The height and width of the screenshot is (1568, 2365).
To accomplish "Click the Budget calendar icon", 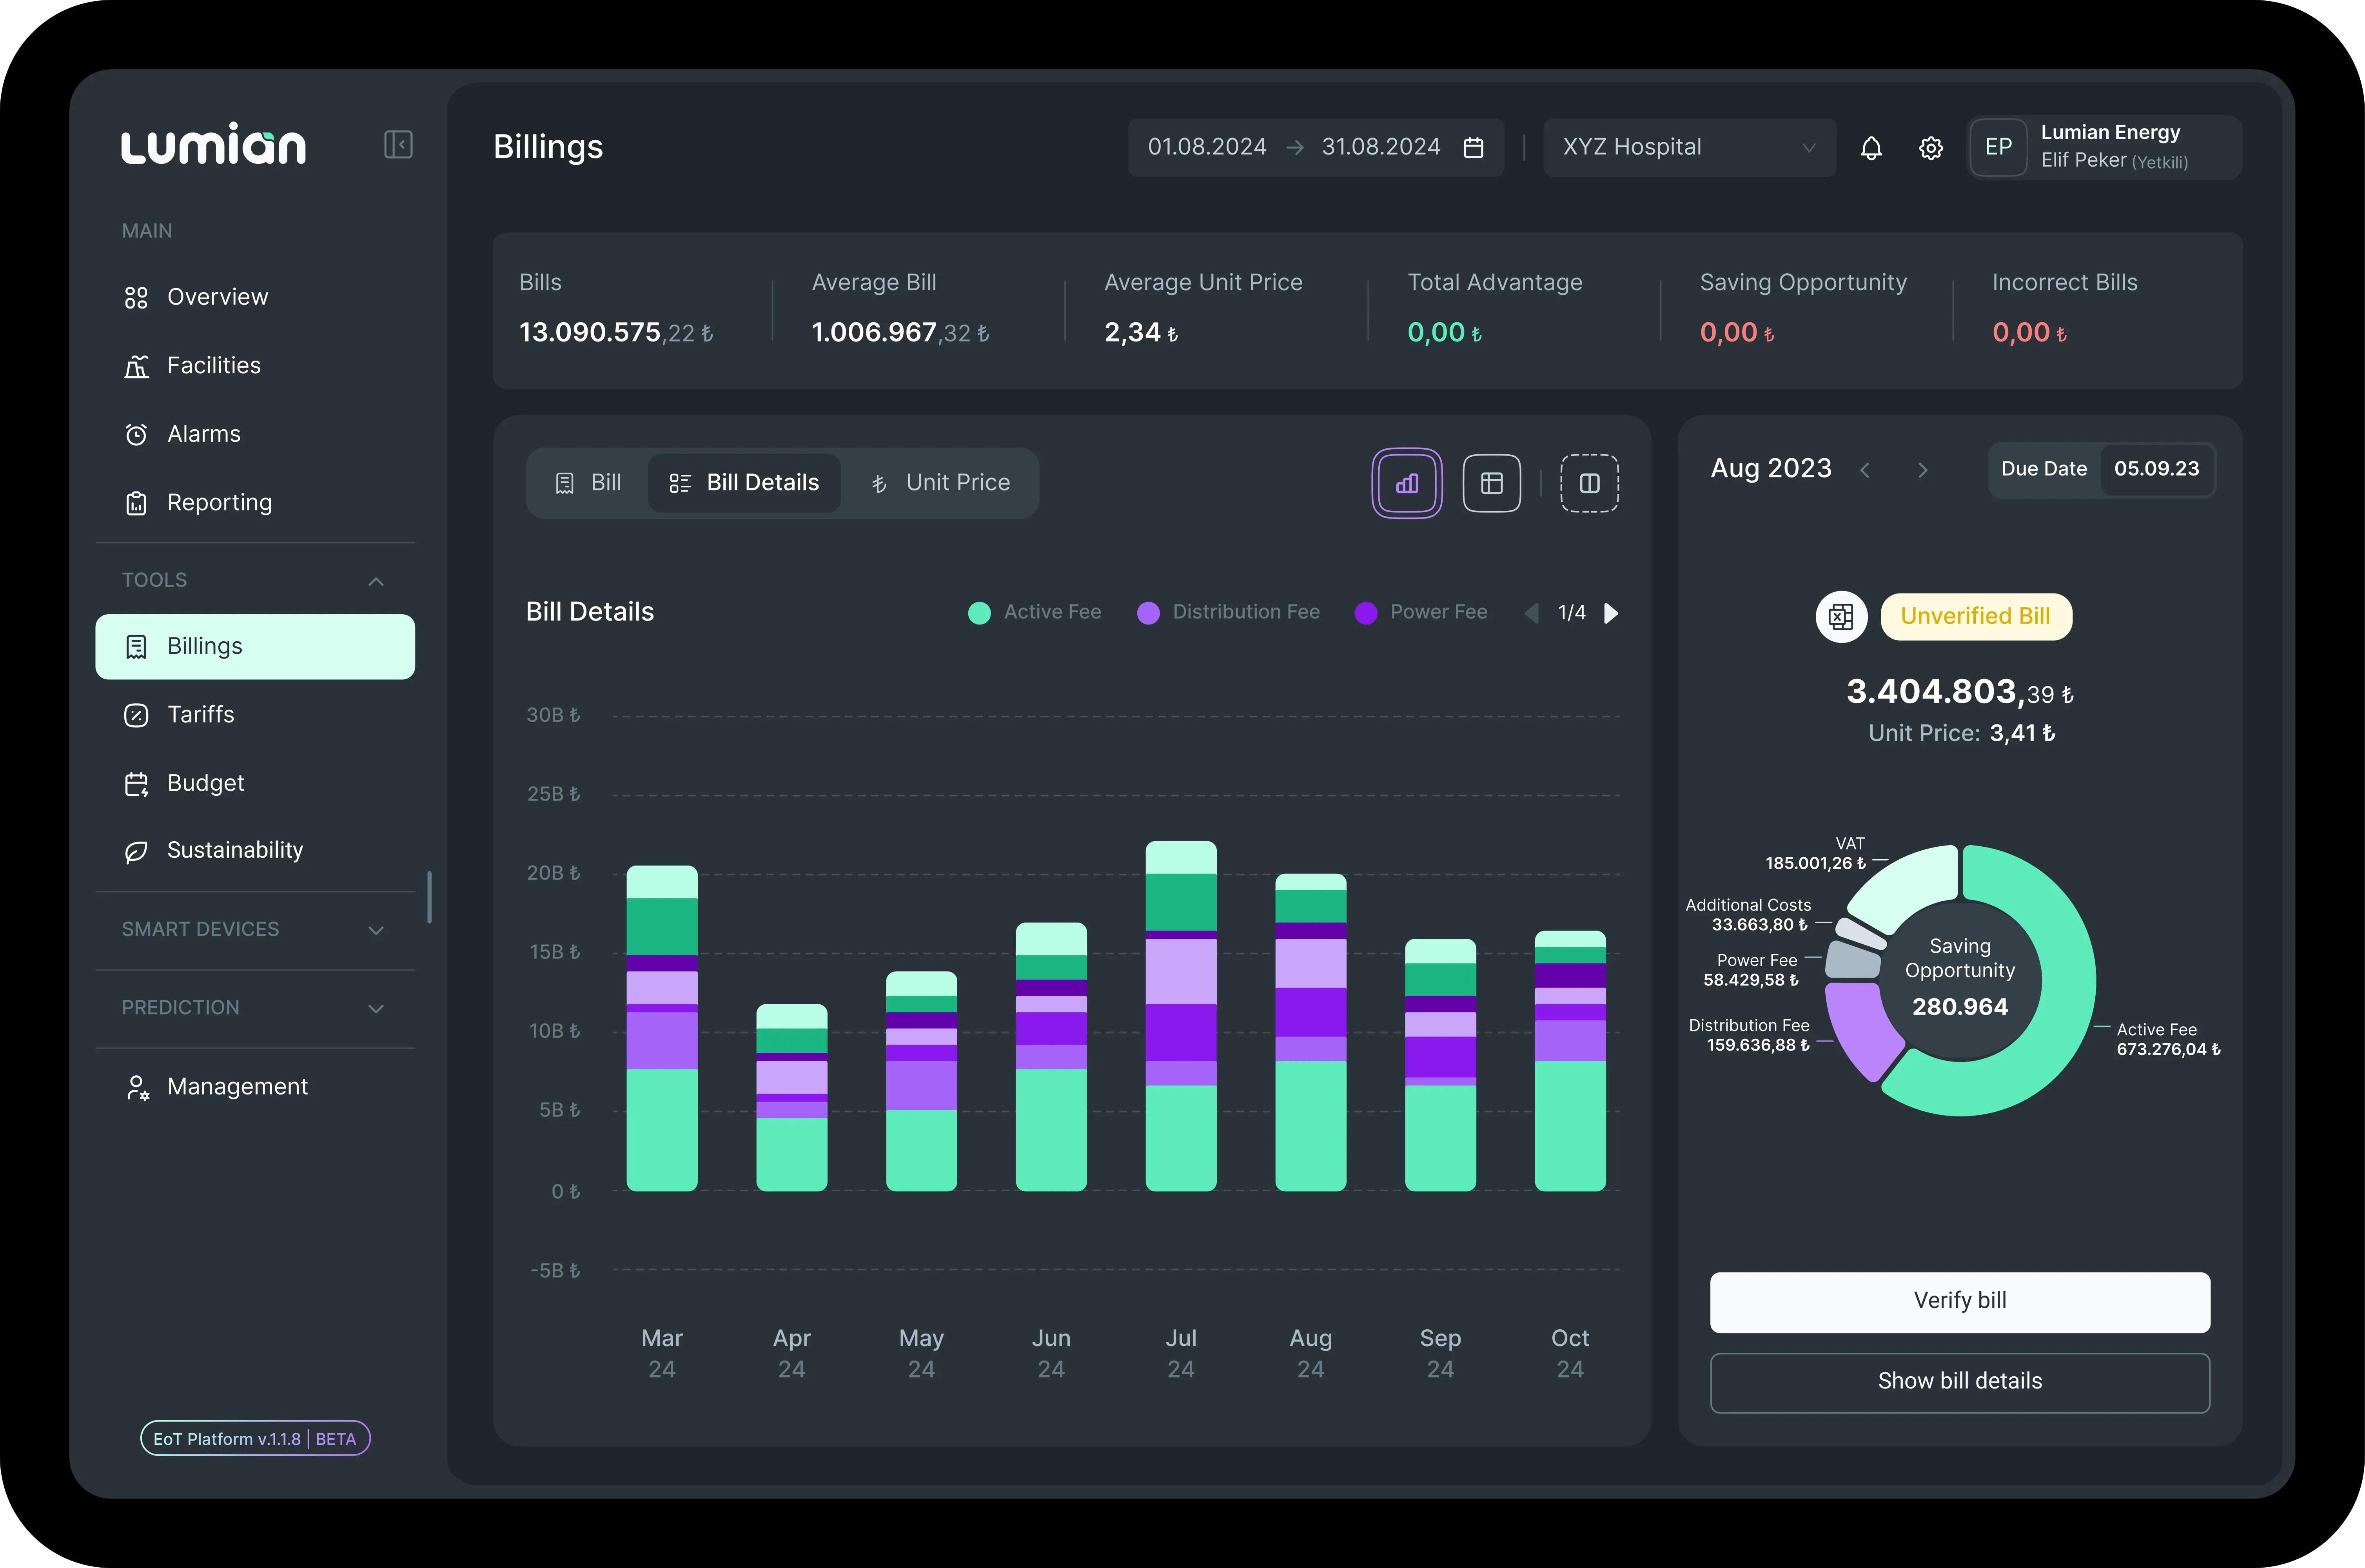I will point(136,784).
